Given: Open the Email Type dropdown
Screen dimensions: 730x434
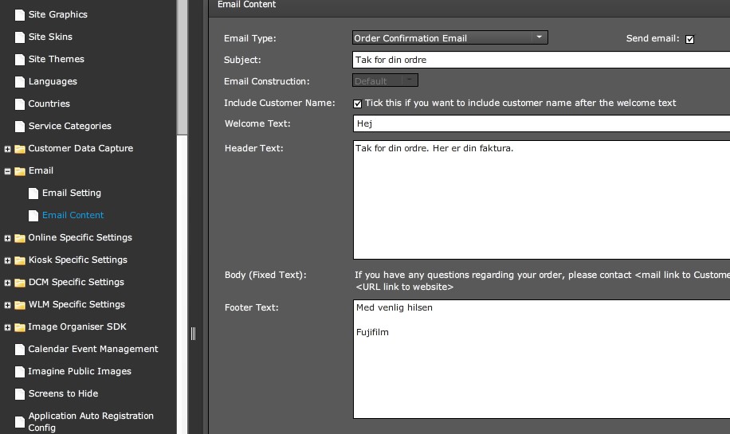Looking at the screenshot, I should (449, 37).
